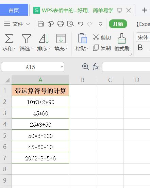Click the Select All corner triangle

click(x=7, y=80)
